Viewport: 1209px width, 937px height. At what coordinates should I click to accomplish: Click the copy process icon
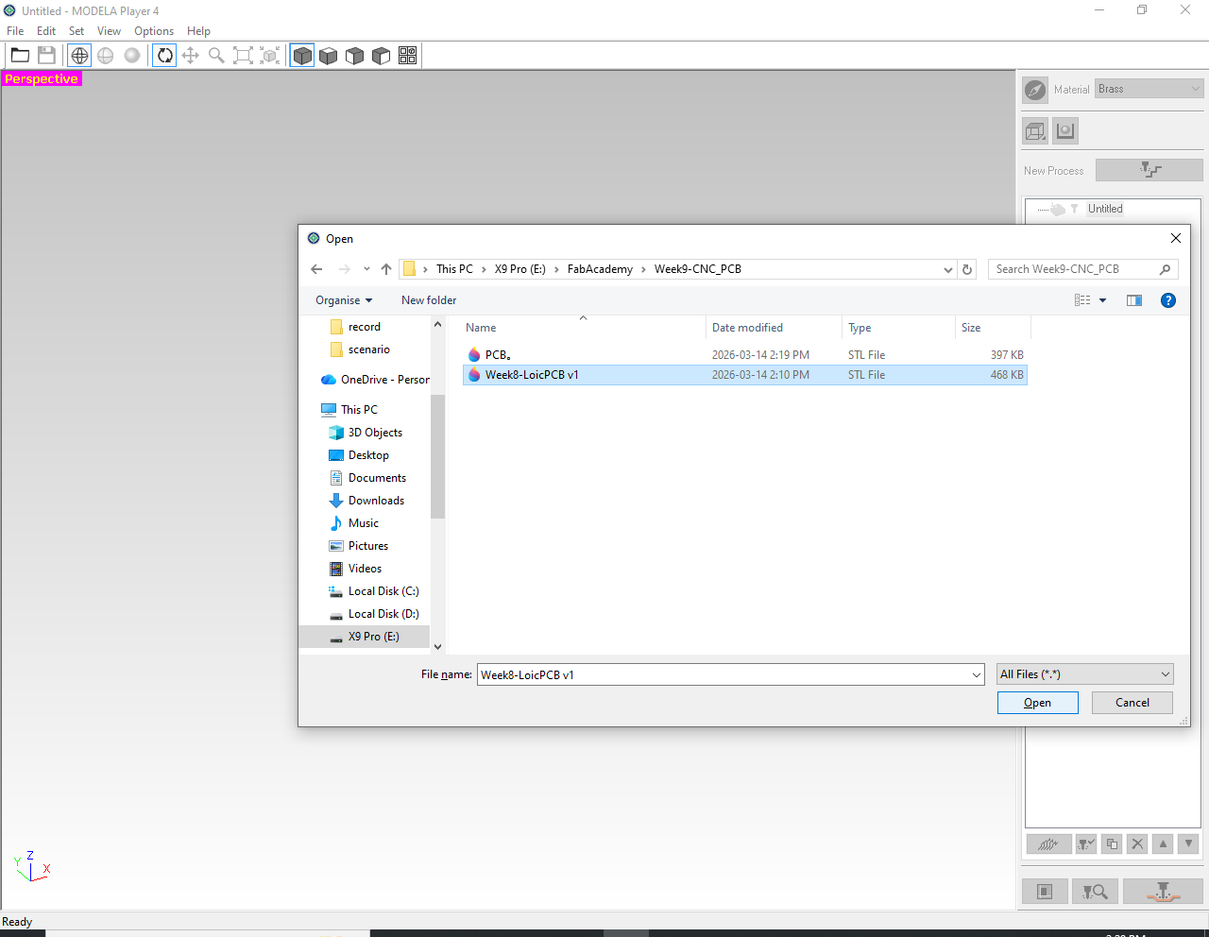[x=1112, y=844]
